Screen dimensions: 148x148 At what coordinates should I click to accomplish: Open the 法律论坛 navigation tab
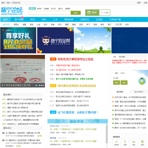pos(85,19)
